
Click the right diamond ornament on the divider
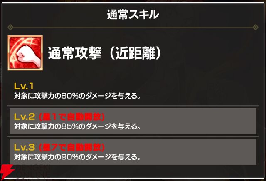click(x=255, y=27)
